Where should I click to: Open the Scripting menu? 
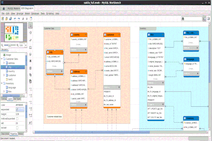50,14
